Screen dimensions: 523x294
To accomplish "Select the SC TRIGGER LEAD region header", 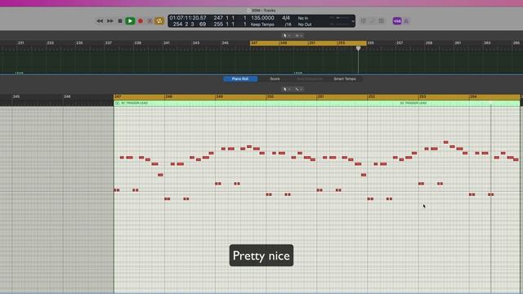I will point(317,104).
